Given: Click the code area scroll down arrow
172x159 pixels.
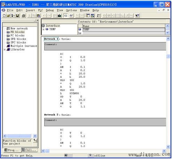Looking at the screenshot, I should pos(168,147).
